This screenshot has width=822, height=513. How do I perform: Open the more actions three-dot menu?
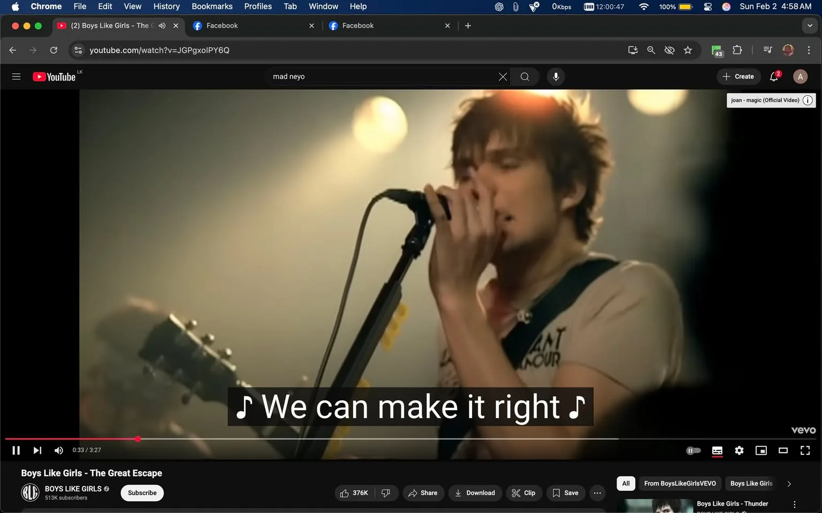tap(597, 493)
